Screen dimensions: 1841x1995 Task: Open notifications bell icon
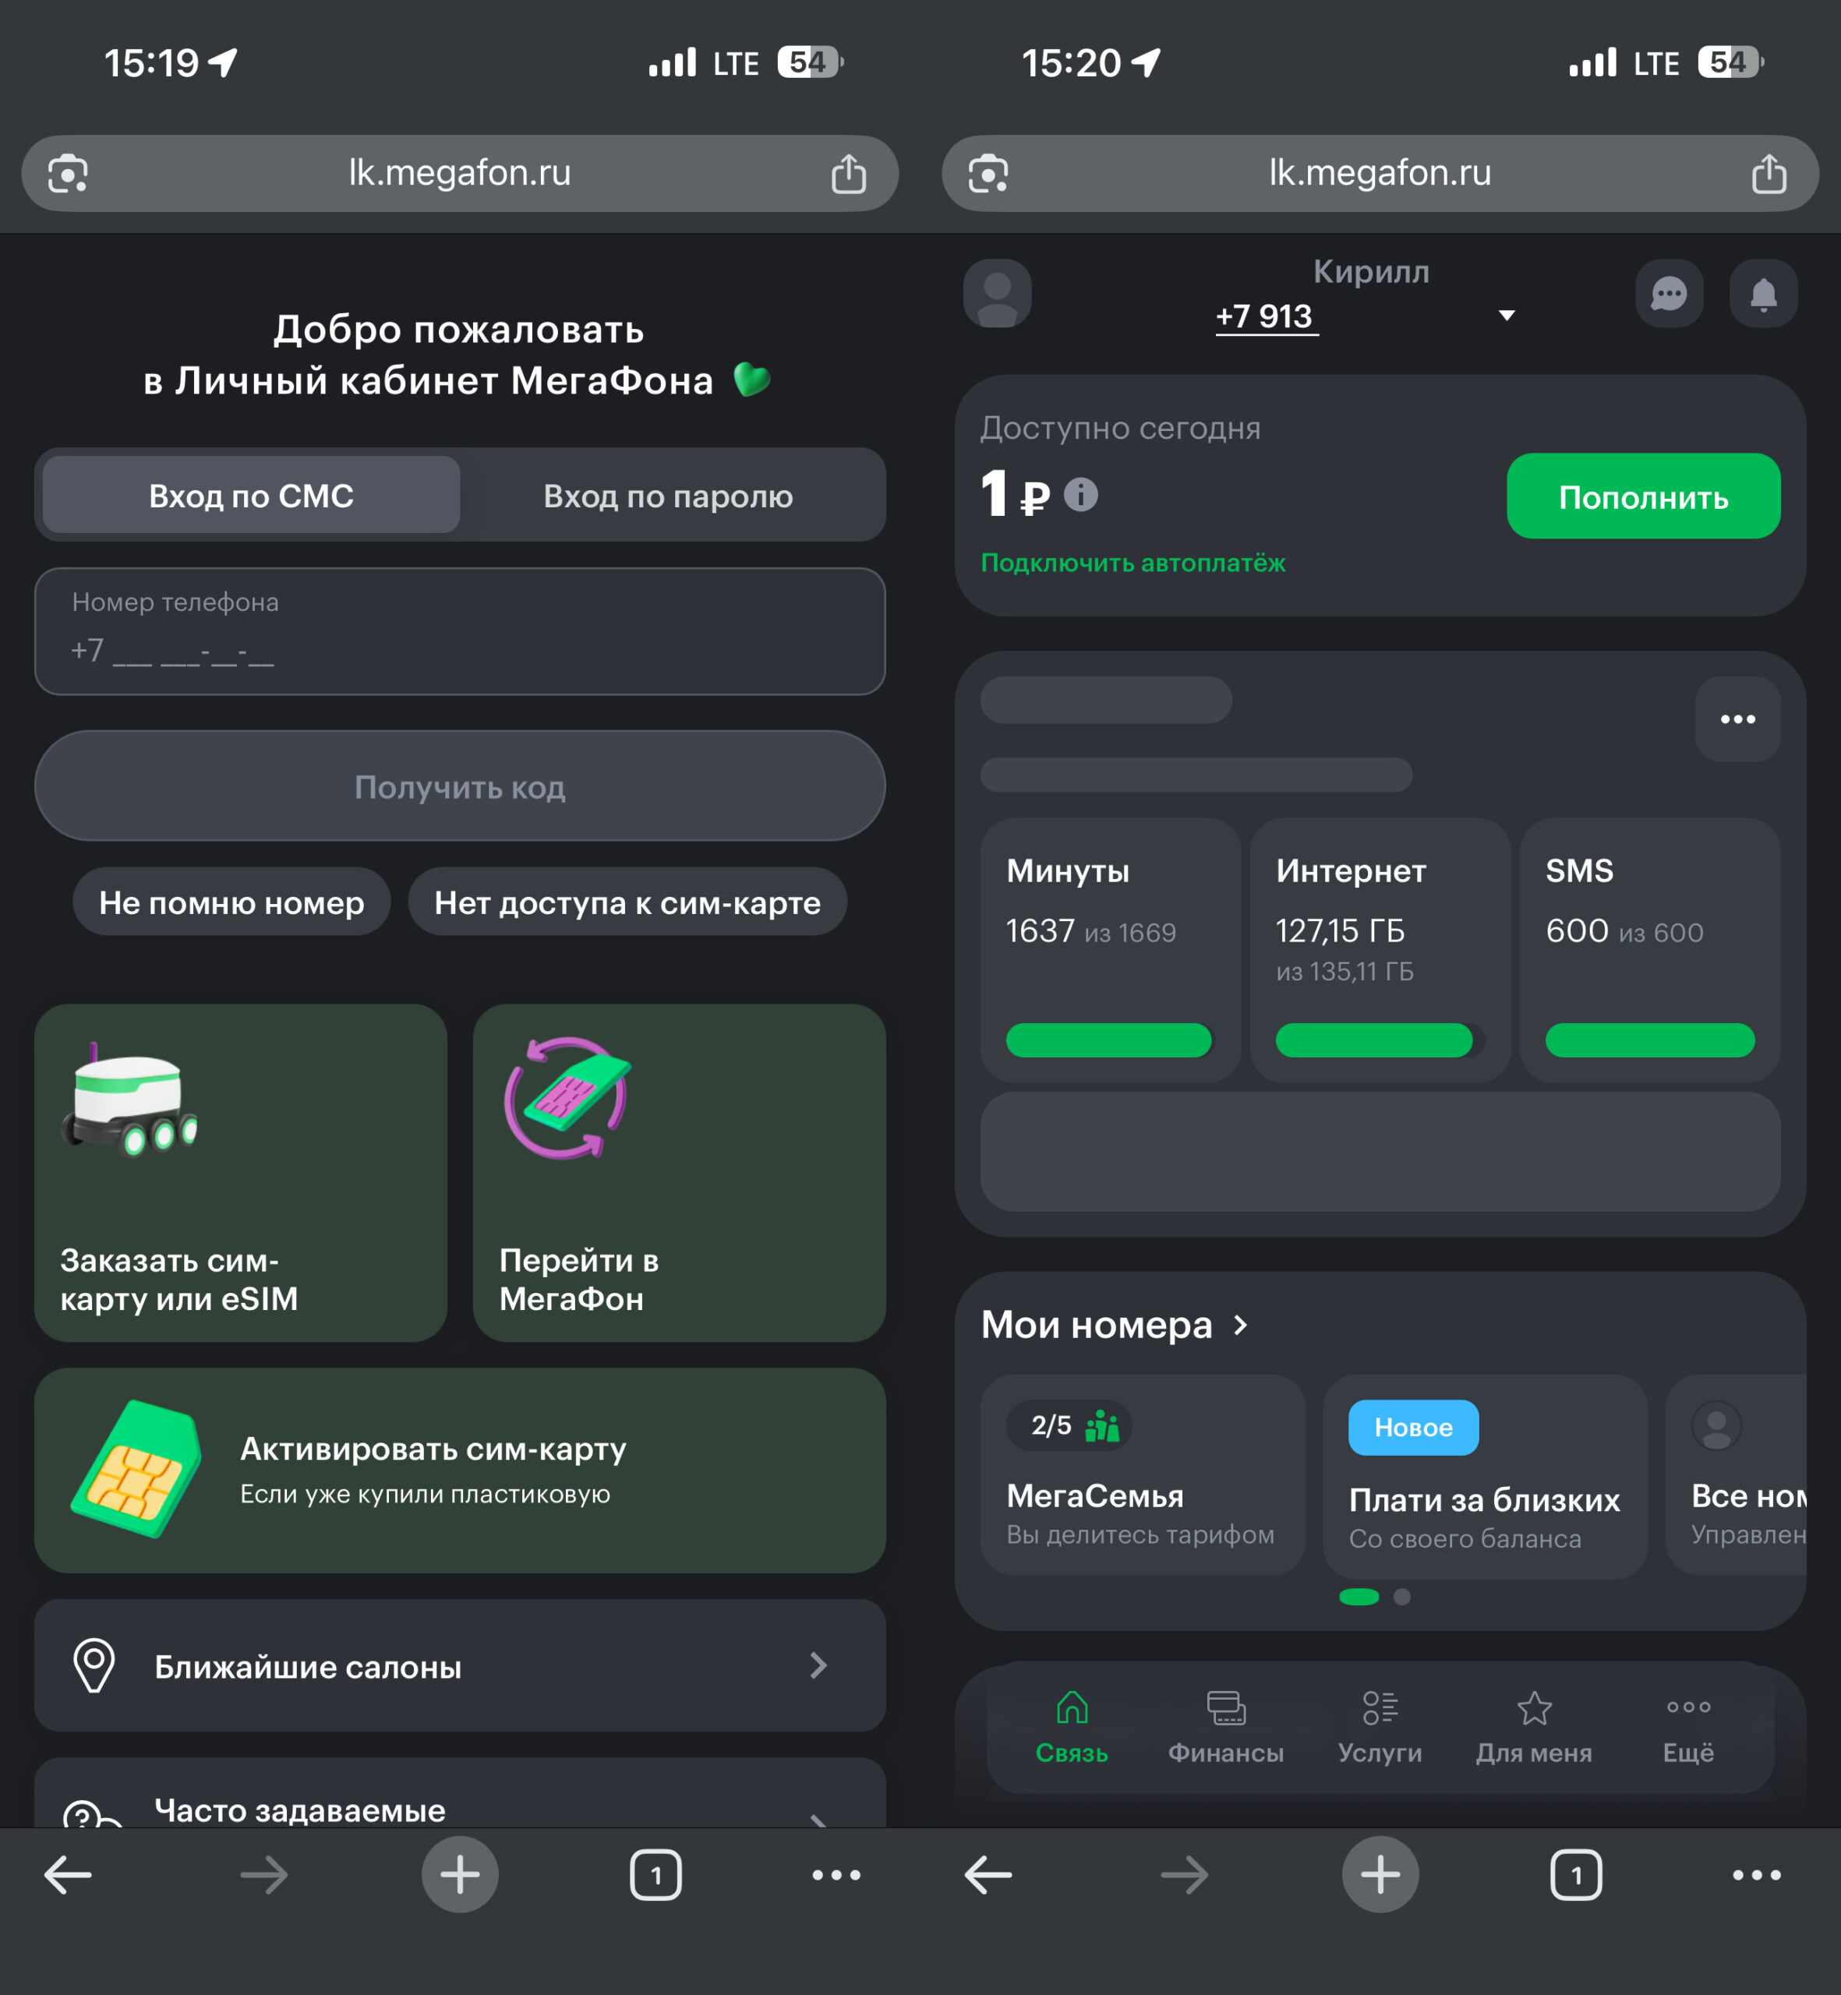1763,294
